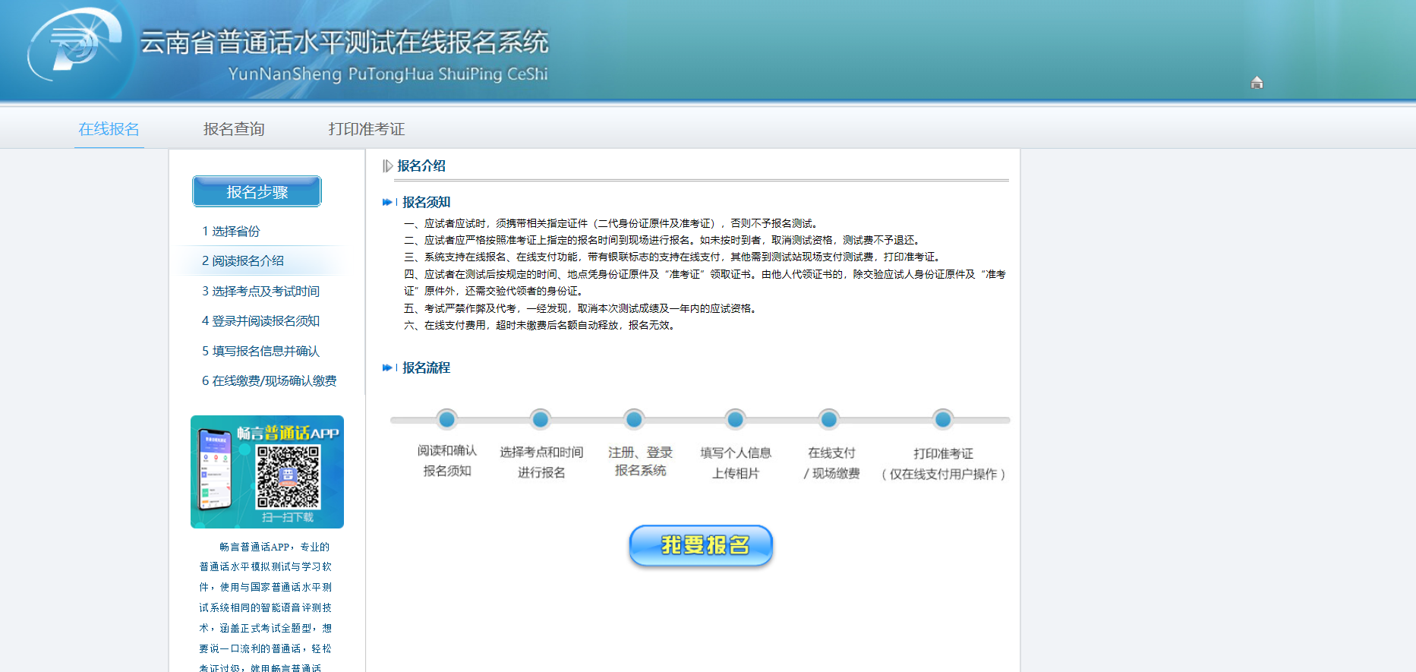Select the 阅读和确认报名须知 step circle

[x=447, y=419]
